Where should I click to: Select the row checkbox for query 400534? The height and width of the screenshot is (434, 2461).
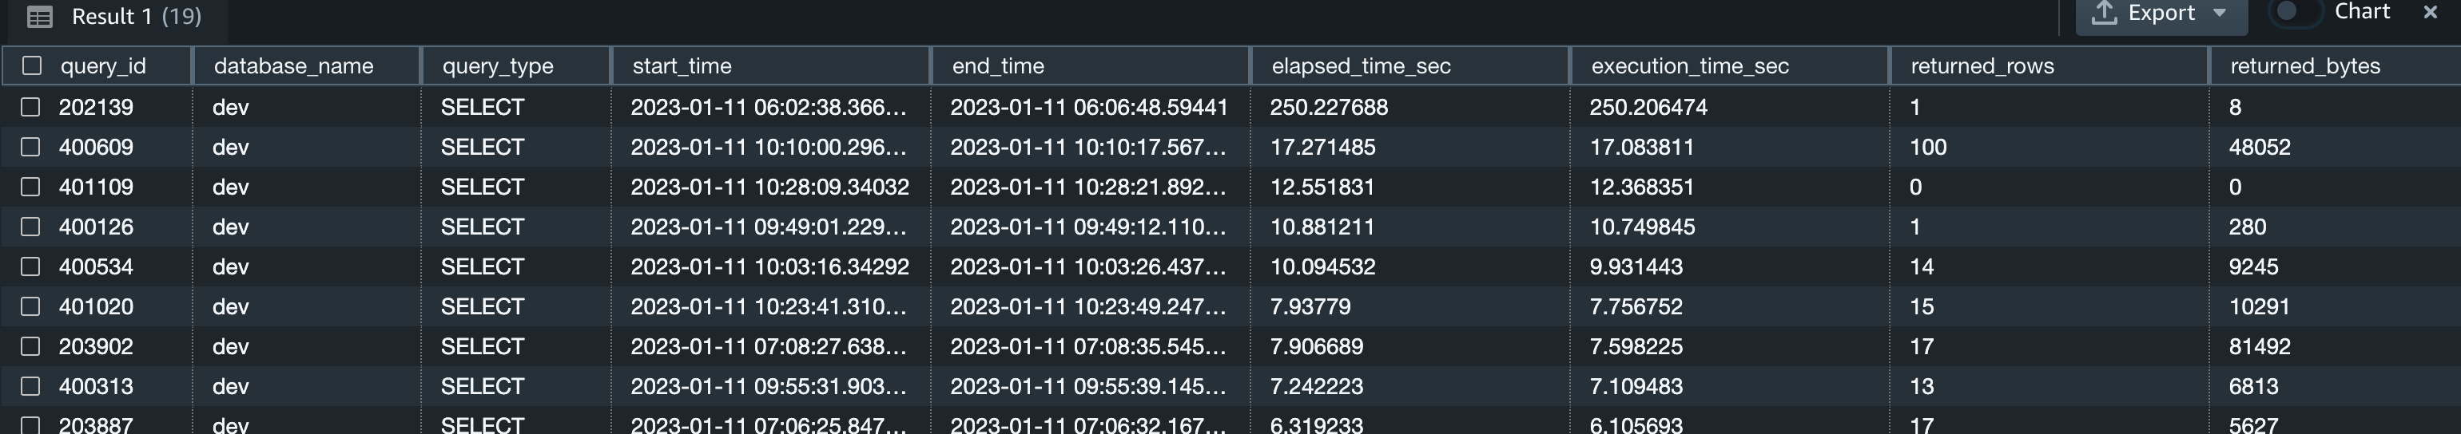coord(30,267)
